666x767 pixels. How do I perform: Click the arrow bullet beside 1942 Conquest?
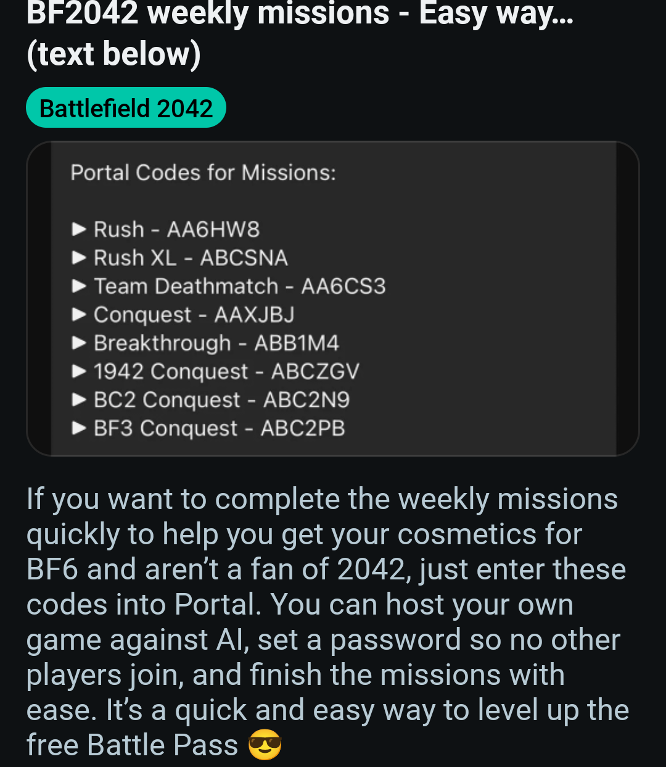(79, 371)
